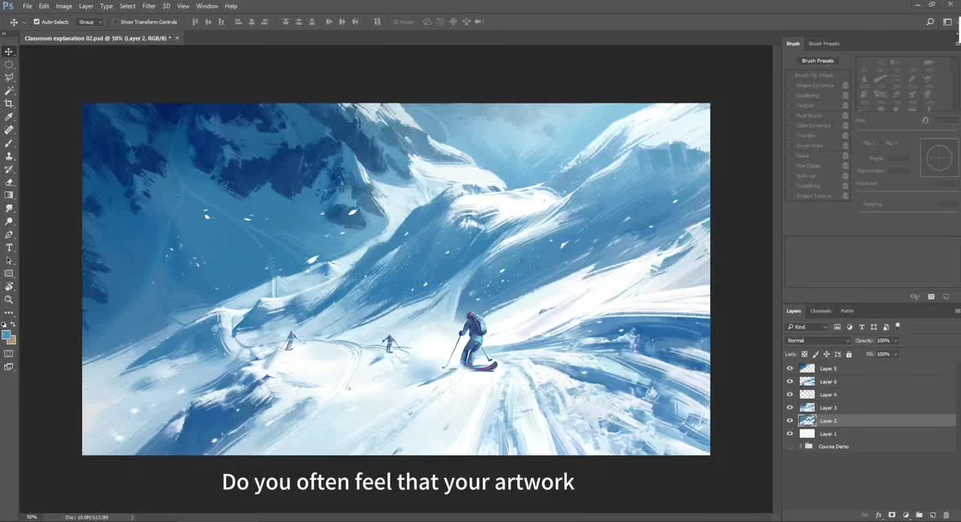Viewport: 961px width, 522px height.
Task: Toggle layer filtering switch on/off
Action: tap(898, 326)
